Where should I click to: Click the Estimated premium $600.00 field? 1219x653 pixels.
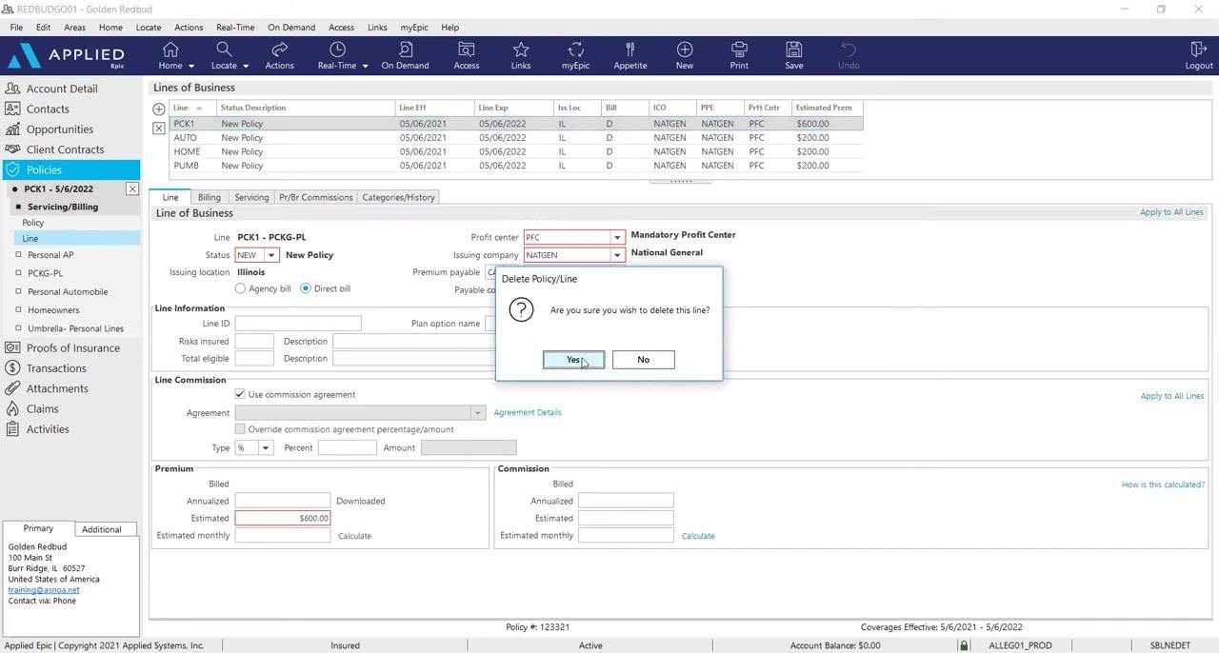283,519
